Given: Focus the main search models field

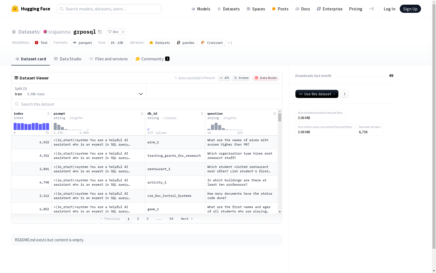Looking at the screenshot, I should pyautogui.click(x=109, y=9).
